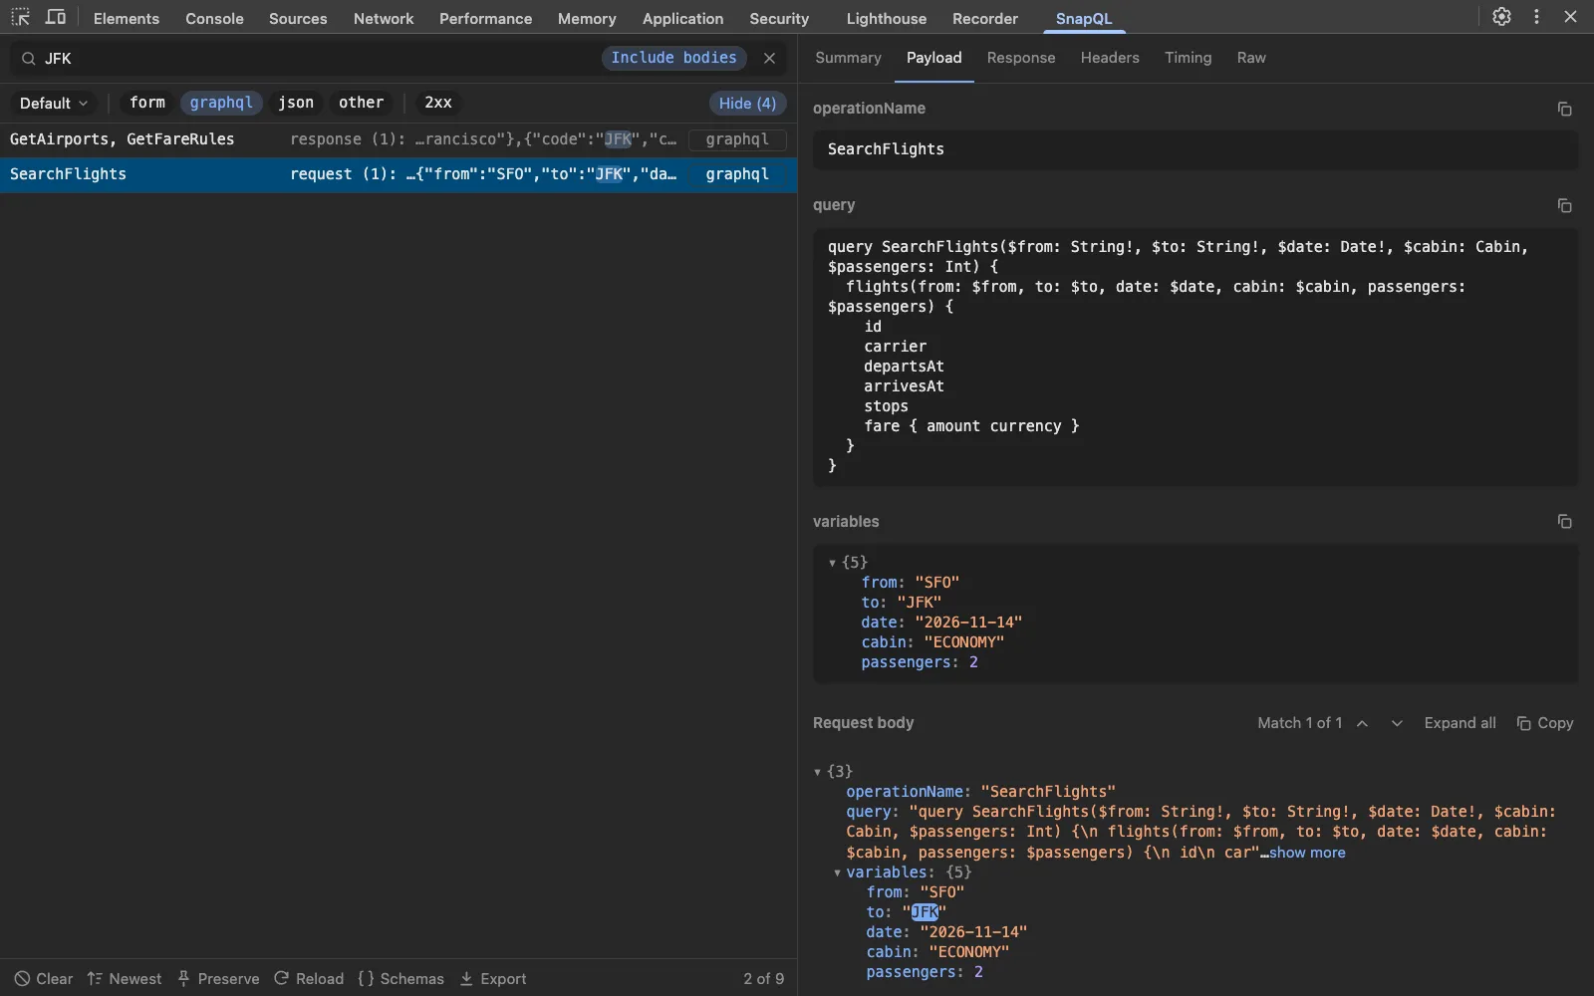
Task: Activate the inspect element picker icon
Action: point(20,17)
